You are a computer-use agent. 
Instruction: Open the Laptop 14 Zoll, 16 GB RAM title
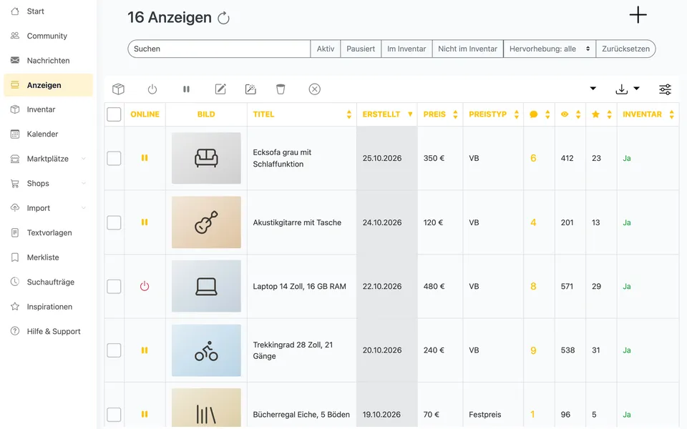click(299, 286)
